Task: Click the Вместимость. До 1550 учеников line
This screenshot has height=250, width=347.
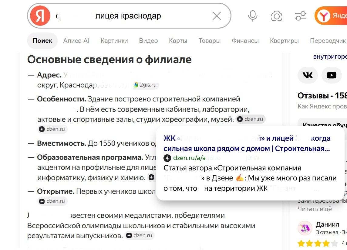Action: (97, 143)
